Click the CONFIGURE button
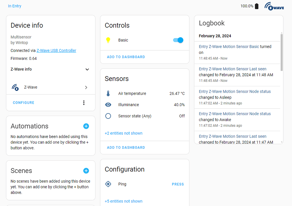 (x=23, y=103)
